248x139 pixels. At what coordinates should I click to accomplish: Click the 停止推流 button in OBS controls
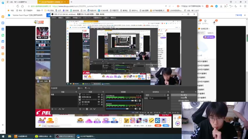[x=184, y=95]
